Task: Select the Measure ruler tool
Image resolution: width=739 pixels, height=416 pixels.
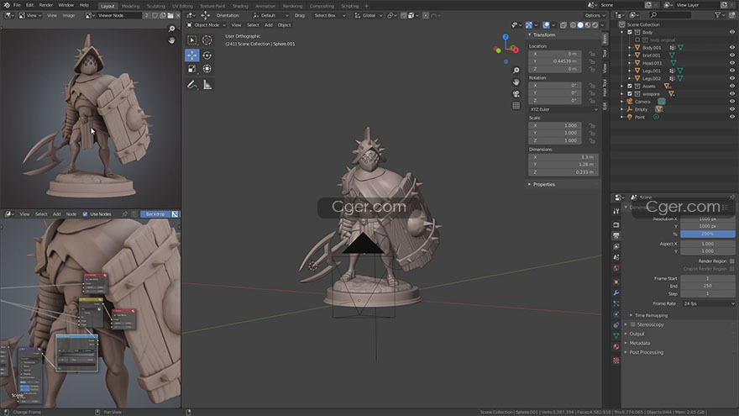Action: point(207,85)
